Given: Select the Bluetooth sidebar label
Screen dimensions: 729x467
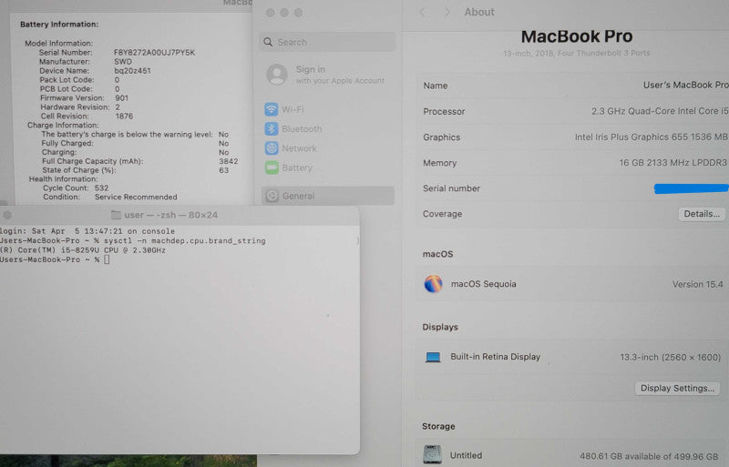Looking at the screenshot, I should coord(302,128).
